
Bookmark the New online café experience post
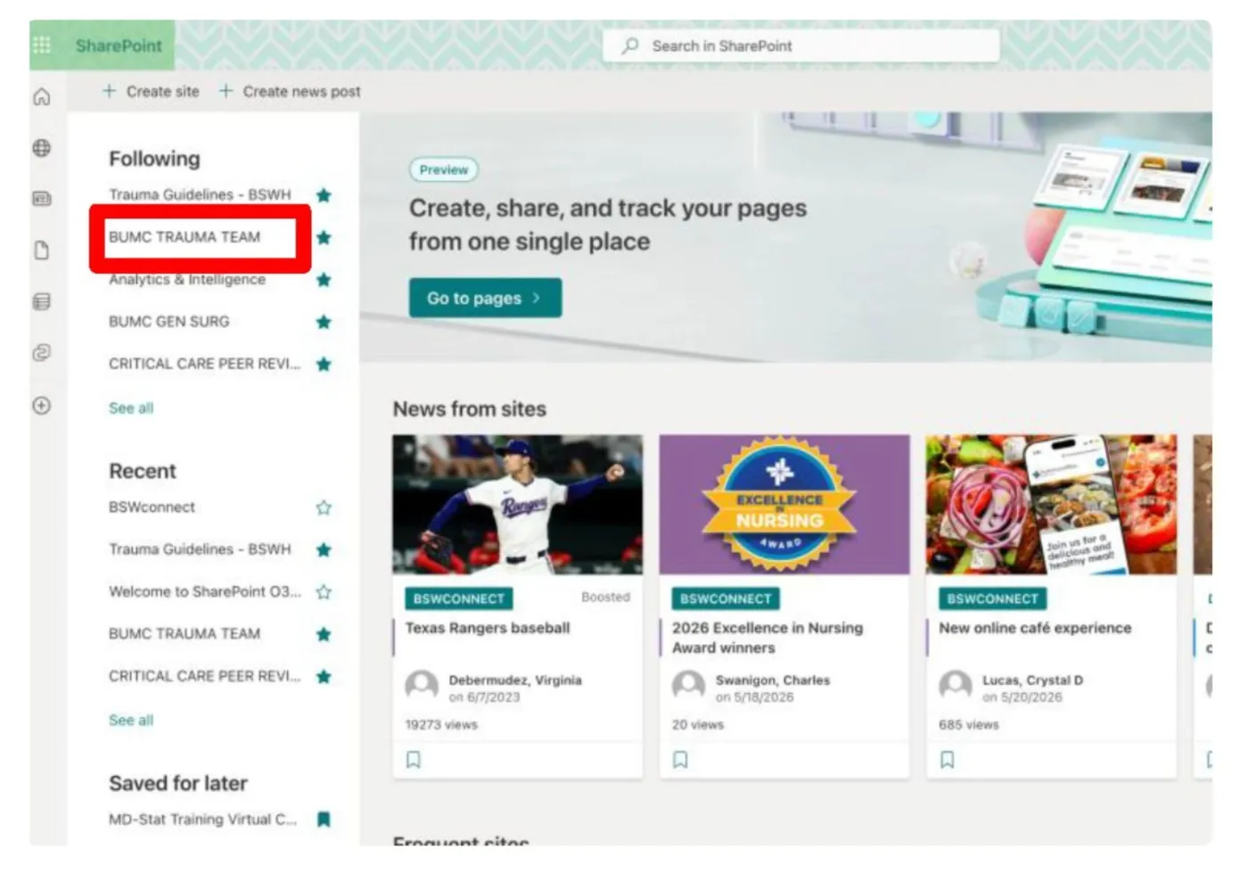coord(948,760)
